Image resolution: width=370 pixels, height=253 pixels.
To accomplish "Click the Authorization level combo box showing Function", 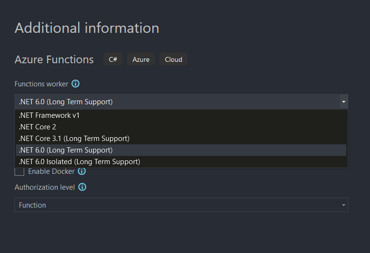I will pos(181,205).
